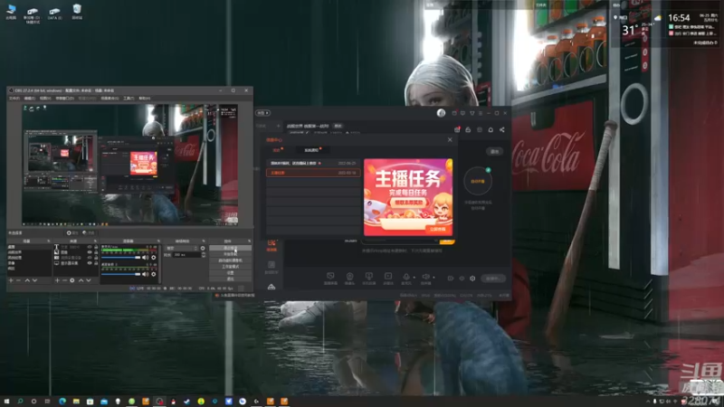
Task: Toggle visibility eye of the third OBS source row
Action: coord(90,258)
